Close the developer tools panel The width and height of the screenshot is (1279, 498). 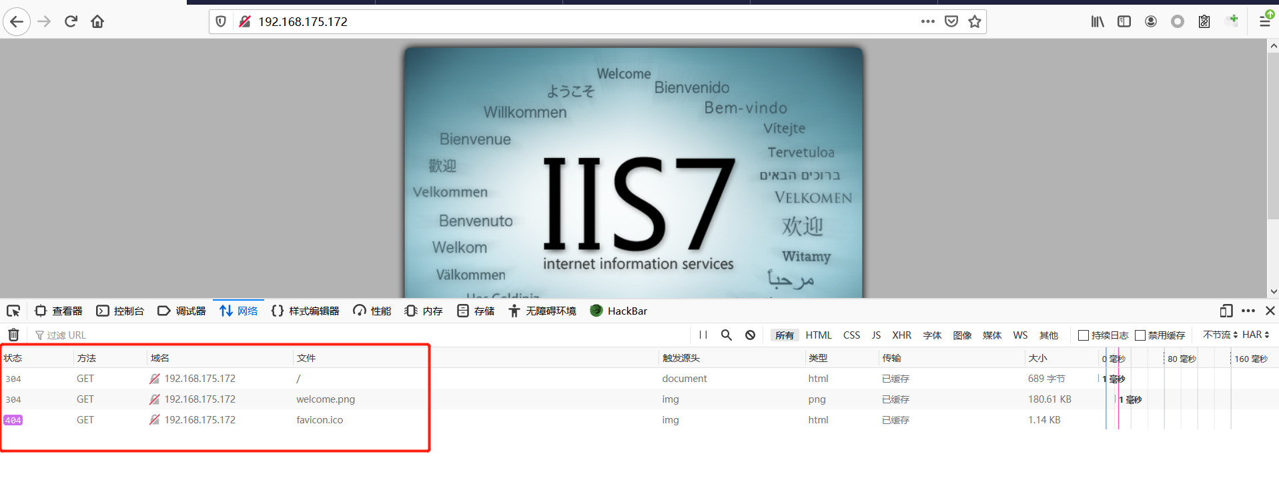(x=1270, y=311)
